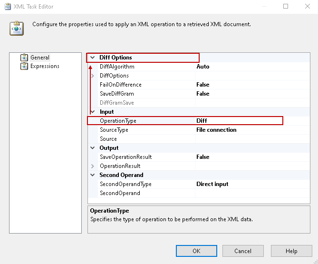Expand the OperationResult property node

pos(93,166)
